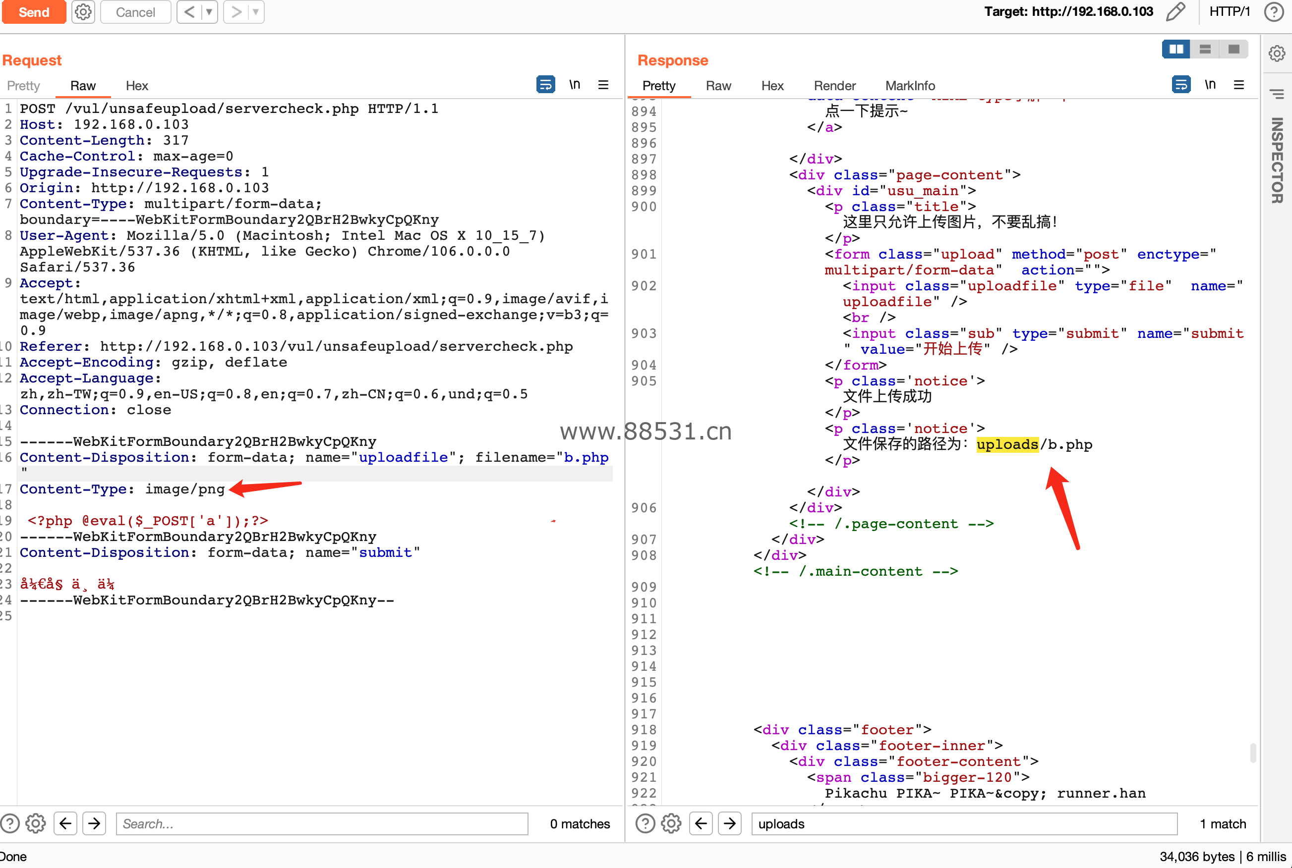Viewport: 1292px width, 868px height.
Task: Click Response panel vertical scrollbar
Action: tap(1253, 753)
